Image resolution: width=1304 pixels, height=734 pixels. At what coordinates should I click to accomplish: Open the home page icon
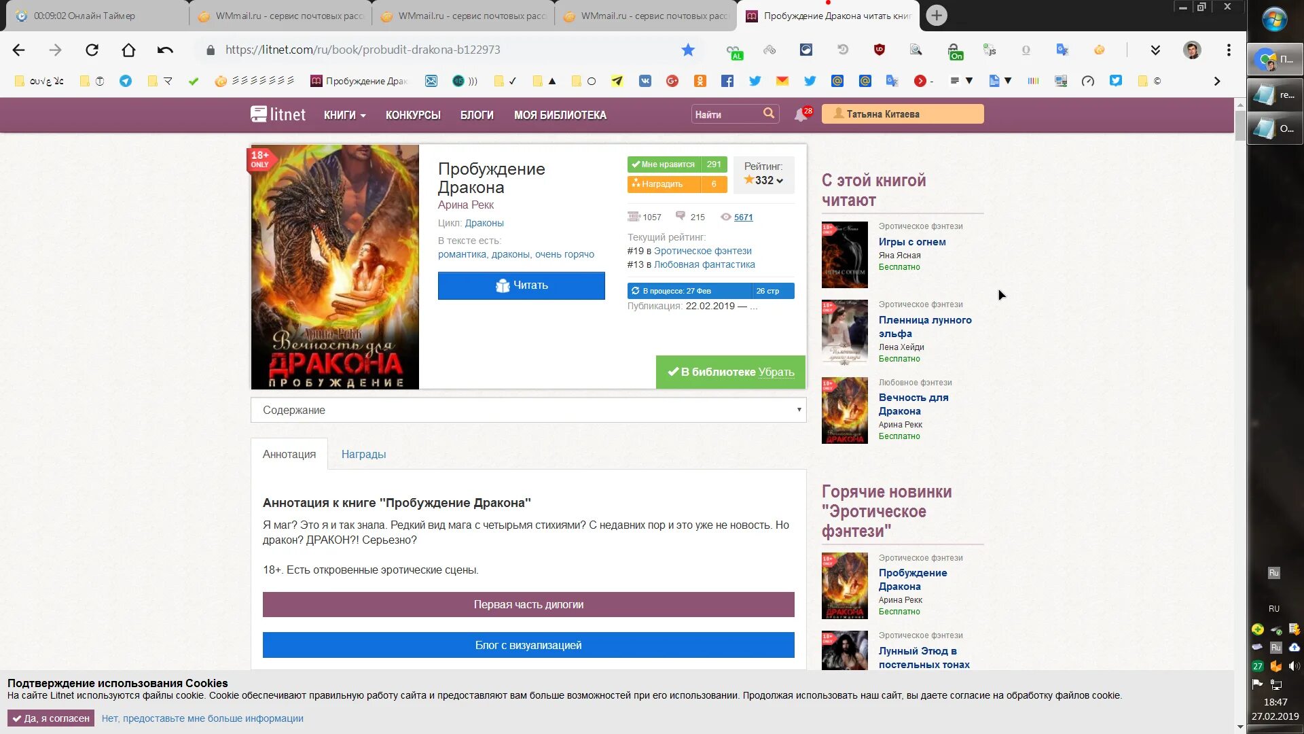[x=128, y=50]
